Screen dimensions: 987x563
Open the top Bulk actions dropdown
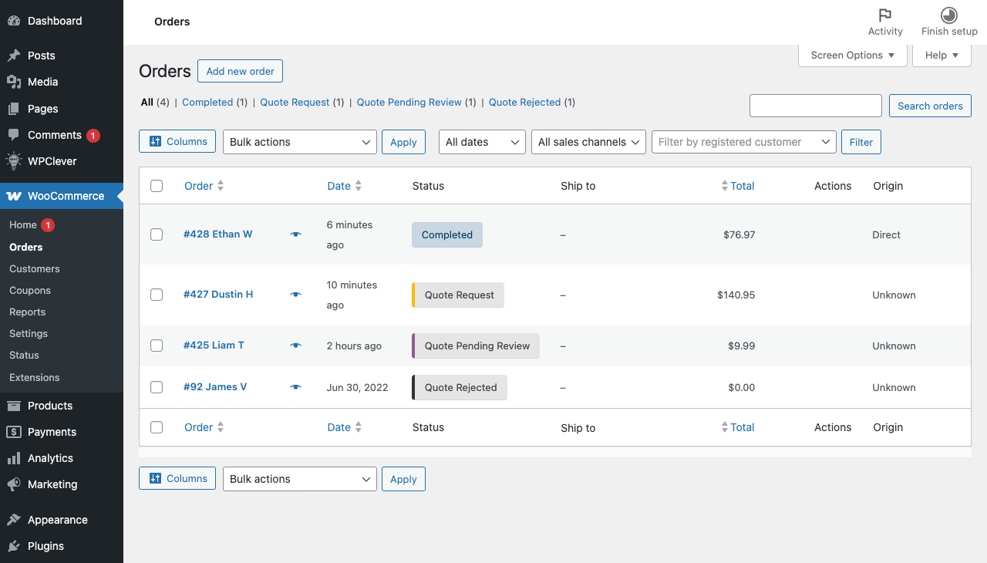pos(299,142)
